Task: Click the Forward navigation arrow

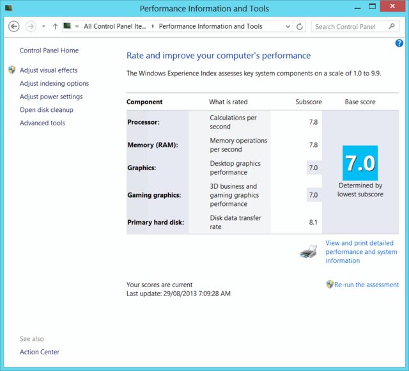Action: pos(31,26)
